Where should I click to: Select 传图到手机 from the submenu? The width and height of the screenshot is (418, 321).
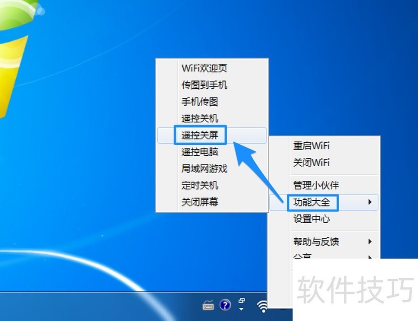tap(212, 85)
